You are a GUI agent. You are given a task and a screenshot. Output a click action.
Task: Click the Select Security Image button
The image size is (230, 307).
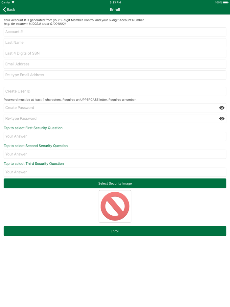tap(115, 183)
